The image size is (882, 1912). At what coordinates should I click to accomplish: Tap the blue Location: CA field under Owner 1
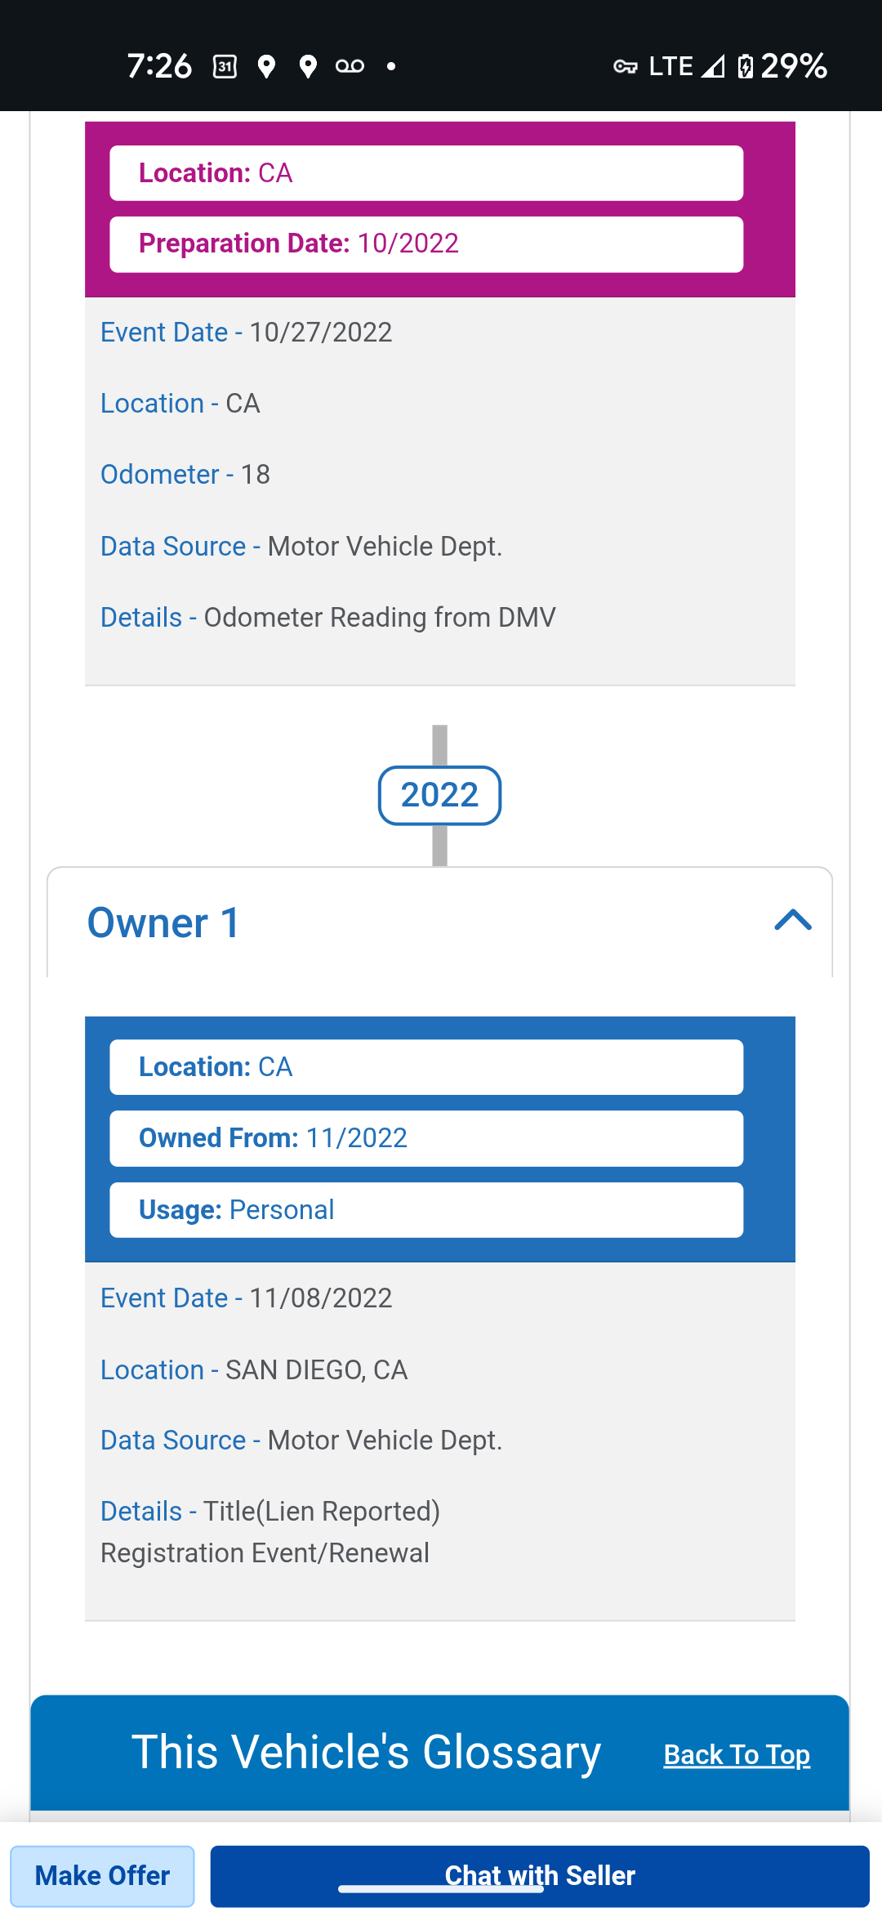click(426, 1067)
